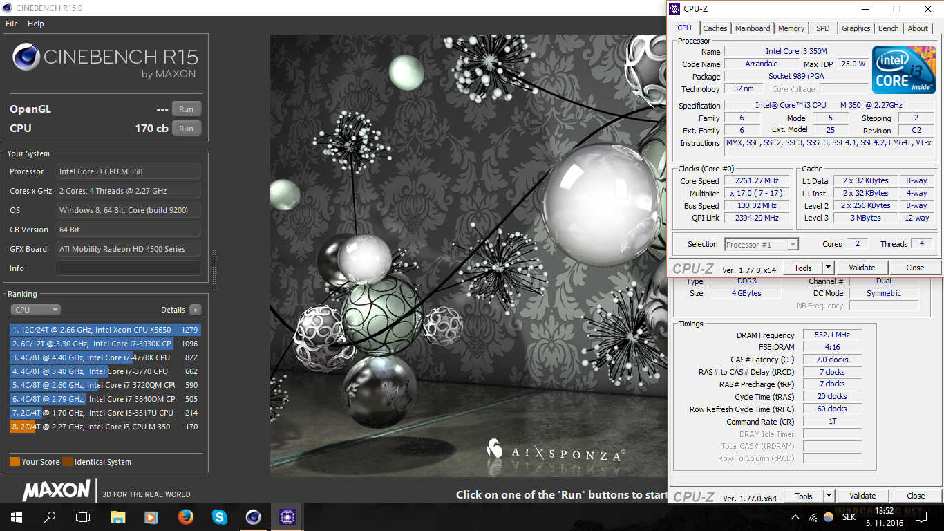Click Core Speed 2261.27 MHz value
The image size is (944, 531).
pos(756,180)
